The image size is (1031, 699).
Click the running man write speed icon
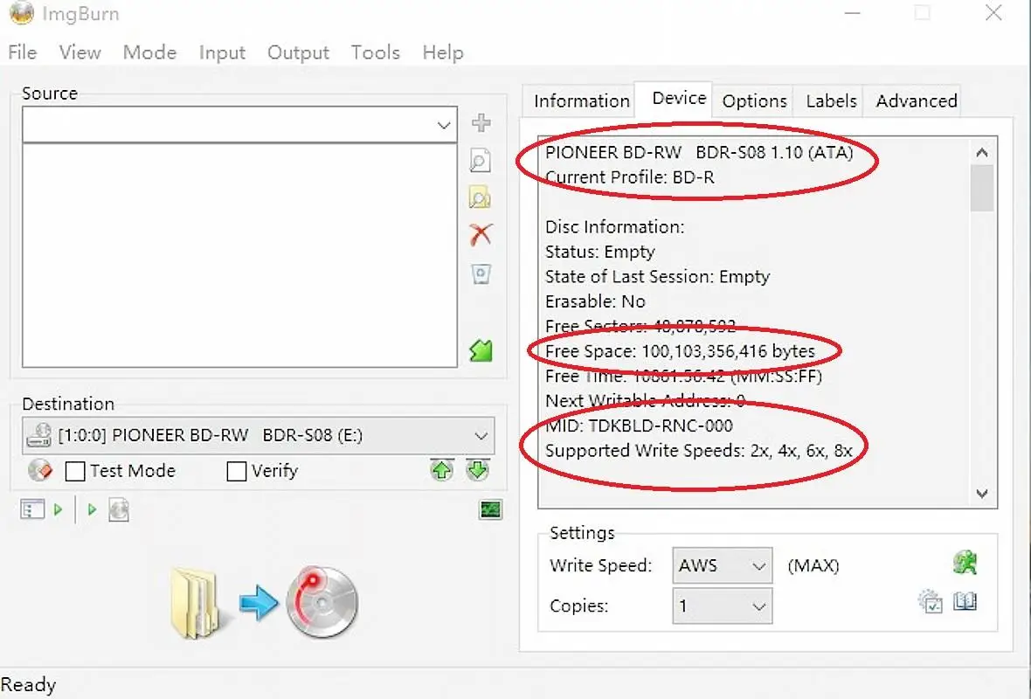[x=965, y=563]
